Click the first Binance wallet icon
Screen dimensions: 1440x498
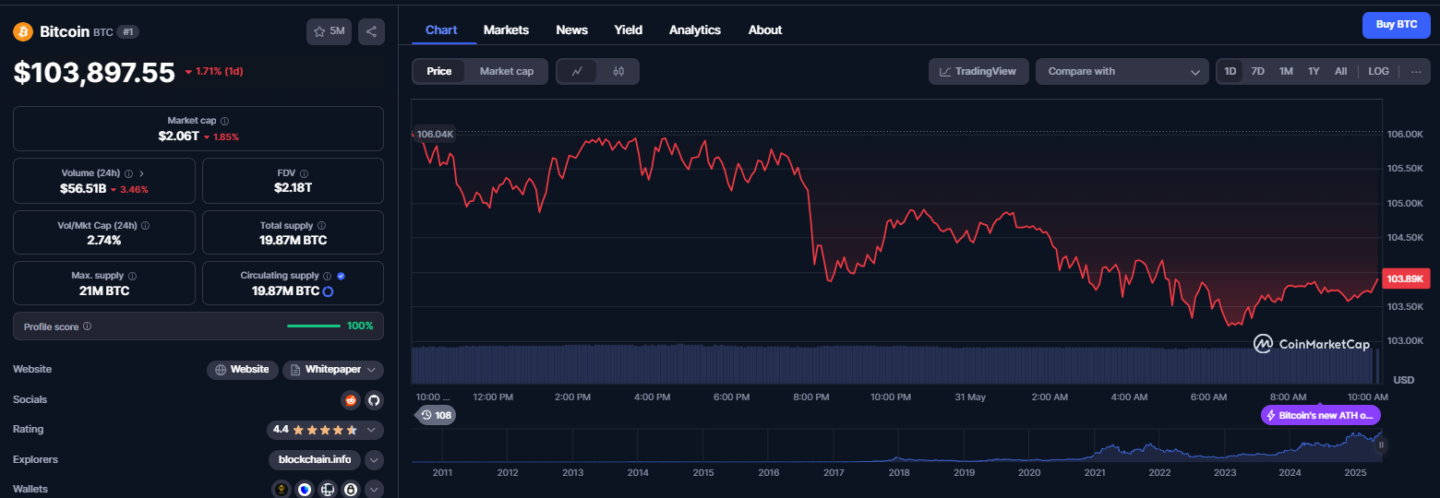point(282,490)
